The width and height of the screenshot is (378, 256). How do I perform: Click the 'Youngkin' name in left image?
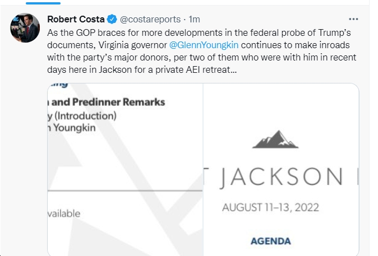(x=74, y=128)
